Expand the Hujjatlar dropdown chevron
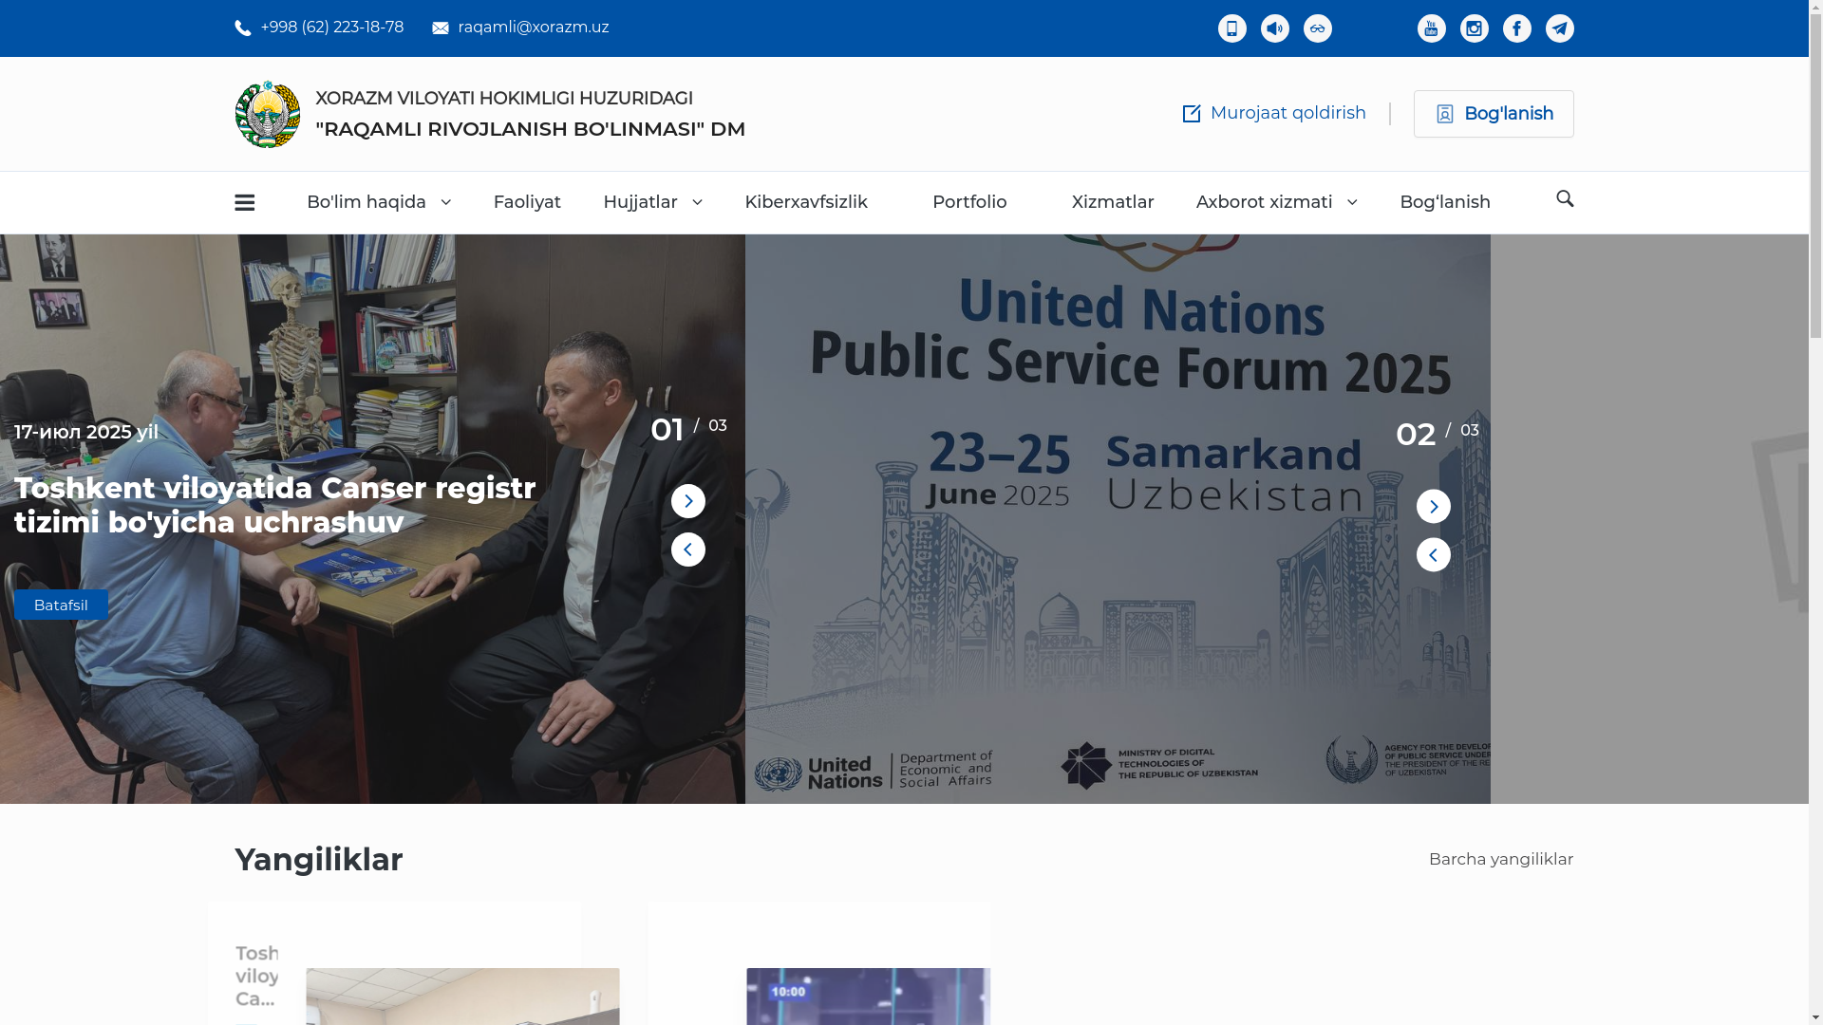 pyautogui.click(x=697, y=202)
